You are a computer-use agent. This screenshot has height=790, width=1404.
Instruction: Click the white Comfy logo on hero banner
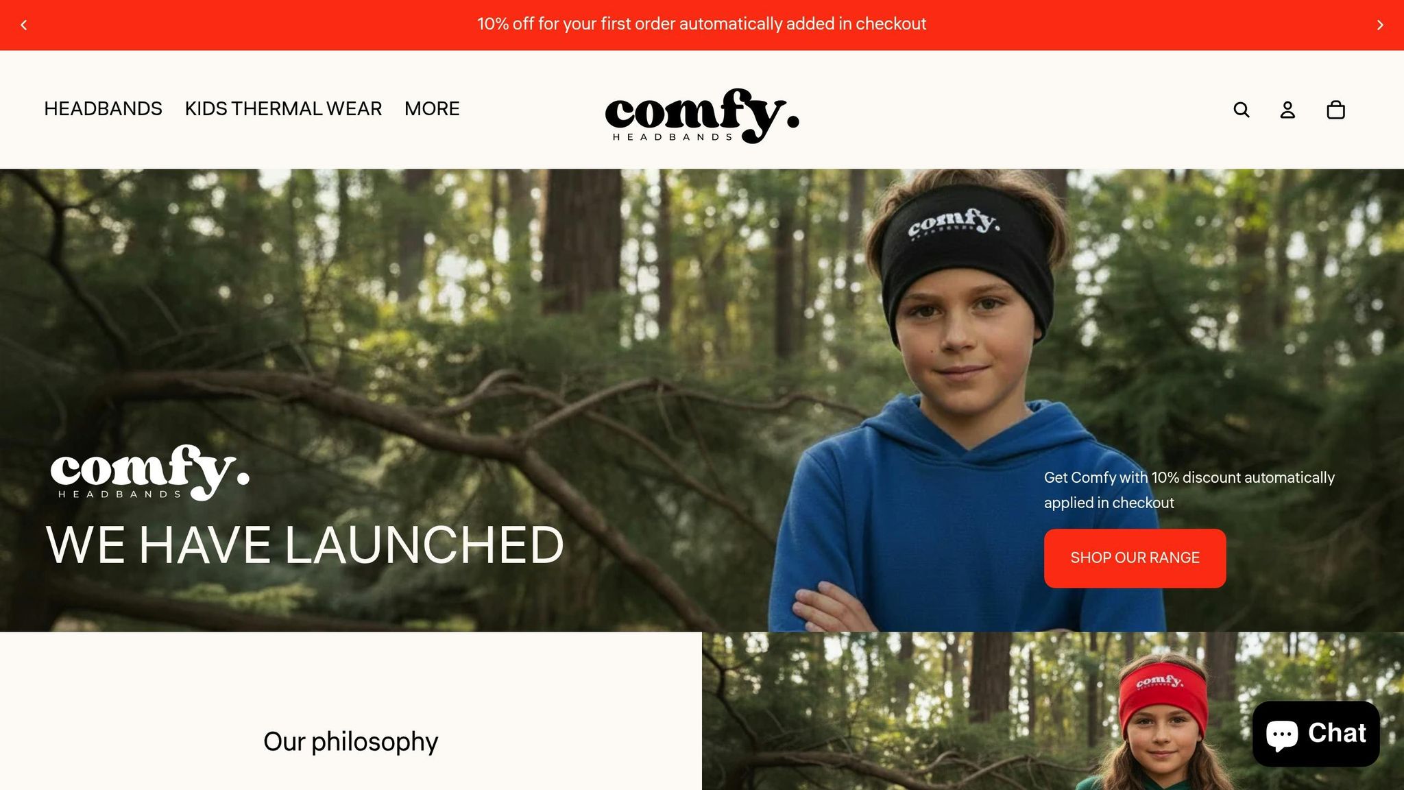pos(150,472)
